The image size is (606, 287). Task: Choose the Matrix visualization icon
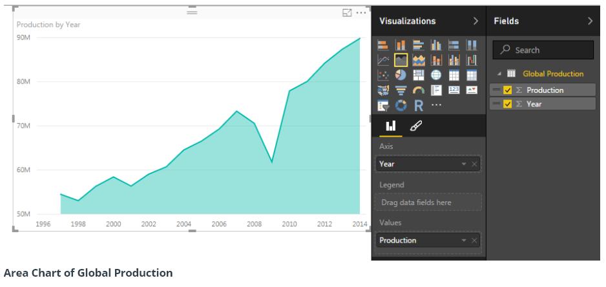coord(472,75)
